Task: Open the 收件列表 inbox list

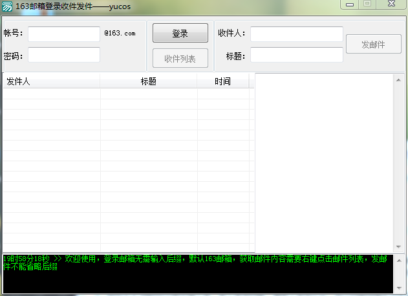Action: tap(180, 59)
